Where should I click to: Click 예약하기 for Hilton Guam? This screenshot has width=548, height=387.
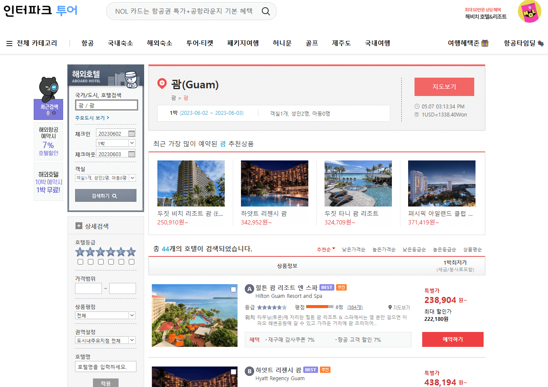tap(453, 339)
